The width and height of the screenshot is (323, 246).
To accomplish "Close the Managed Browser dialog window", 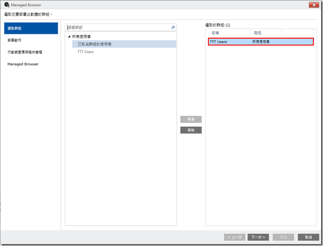I will (x=313, y=5).
